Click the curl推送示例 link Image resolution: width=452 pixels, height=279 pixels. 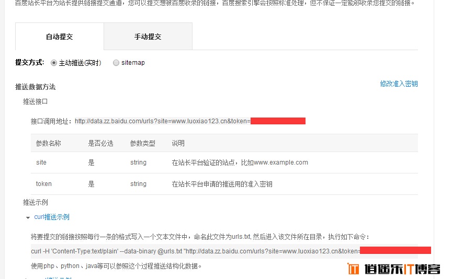pos(52,217)
